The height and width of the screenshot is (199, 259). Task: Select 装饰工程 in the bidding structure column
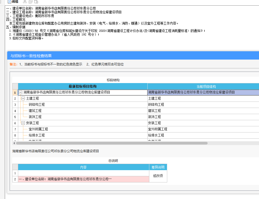[x=35, y=117]
